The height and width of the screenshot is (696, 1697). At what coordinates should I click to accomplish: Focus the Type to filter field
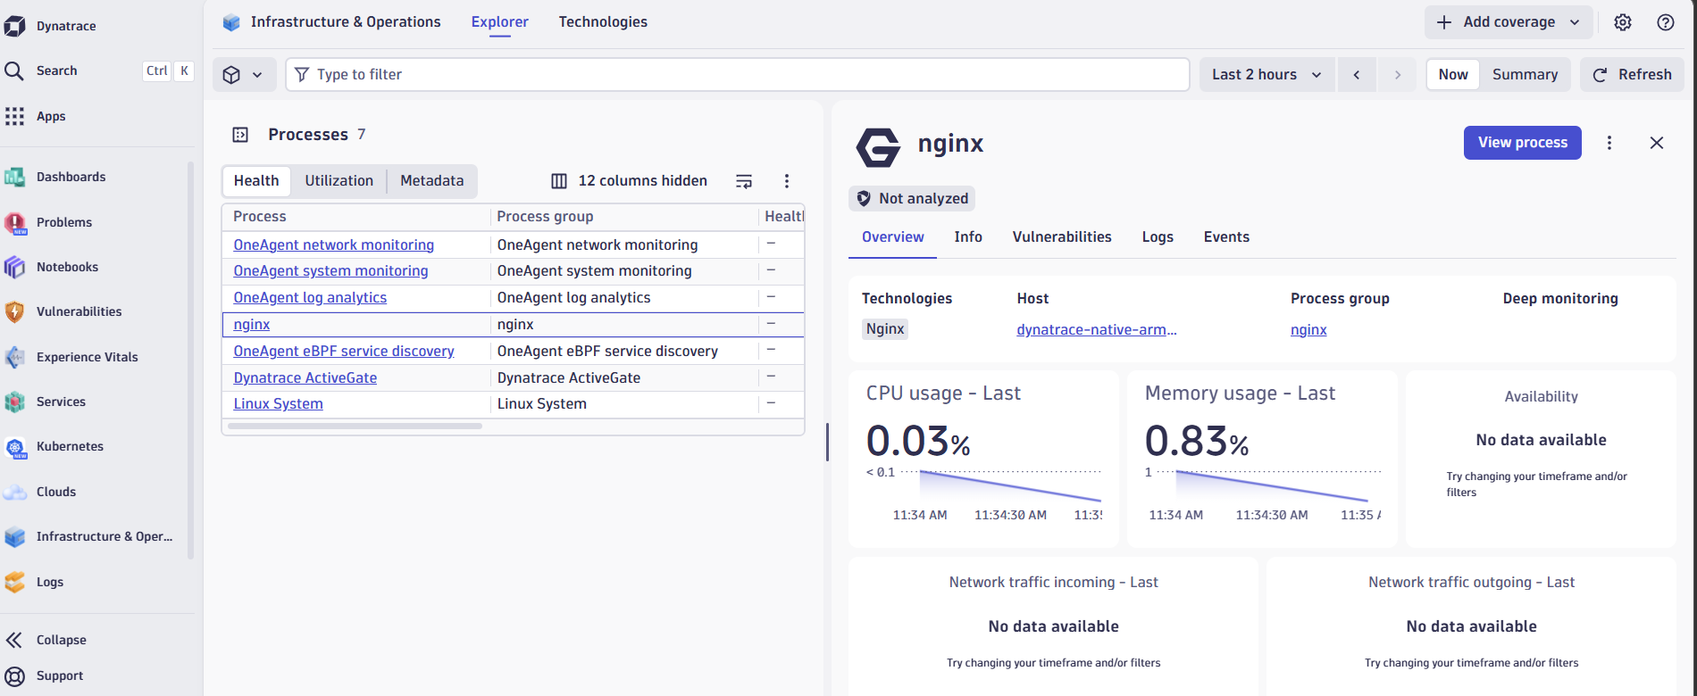pos(738,75)
